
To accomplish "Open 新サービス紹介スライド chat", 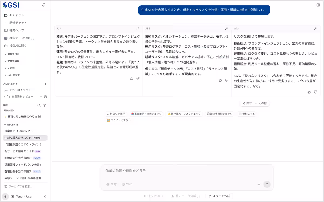I will [25, 151].
